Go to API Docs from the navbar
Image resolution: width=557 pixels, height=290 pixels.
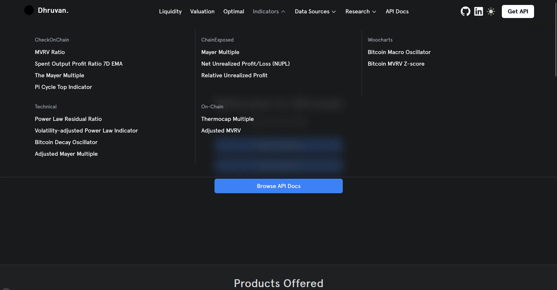click(397, 11)
